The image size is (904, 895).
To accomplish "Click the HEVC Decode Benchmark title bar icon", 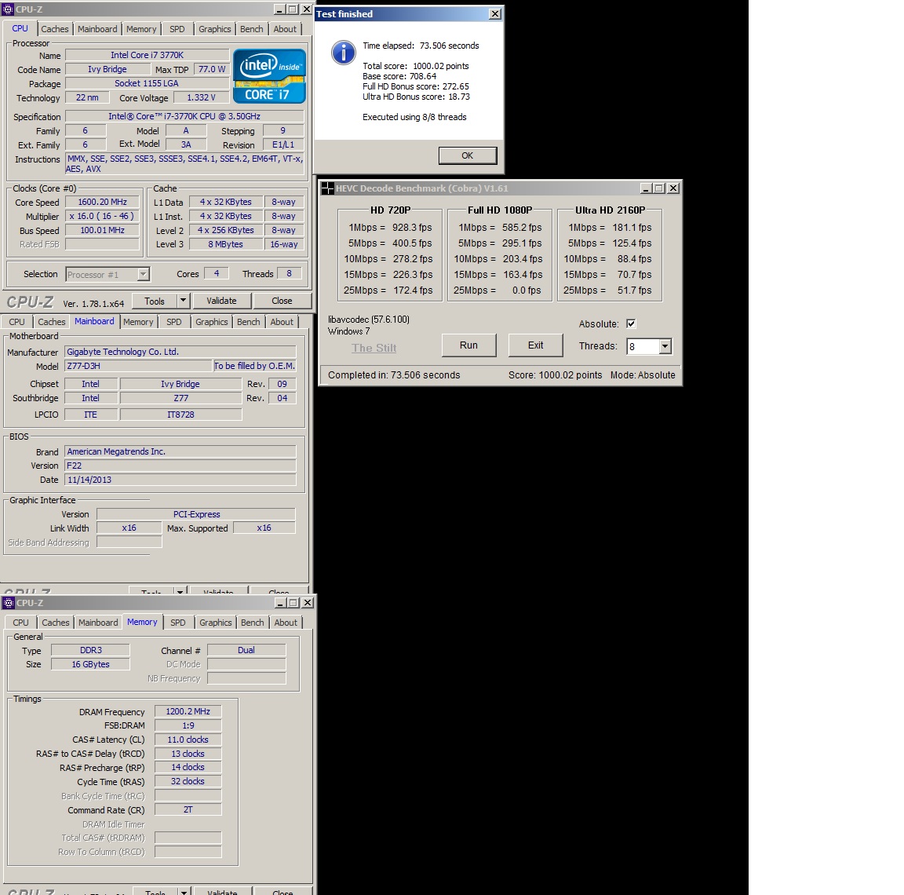I will coord(327,188).
